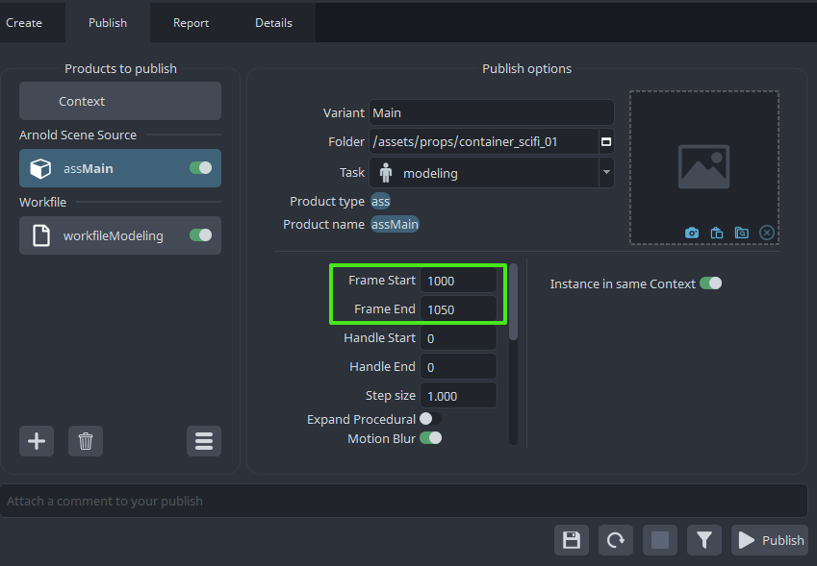
Task: Disable the workfileModeling toggle
Action: (x=200, y=235)
